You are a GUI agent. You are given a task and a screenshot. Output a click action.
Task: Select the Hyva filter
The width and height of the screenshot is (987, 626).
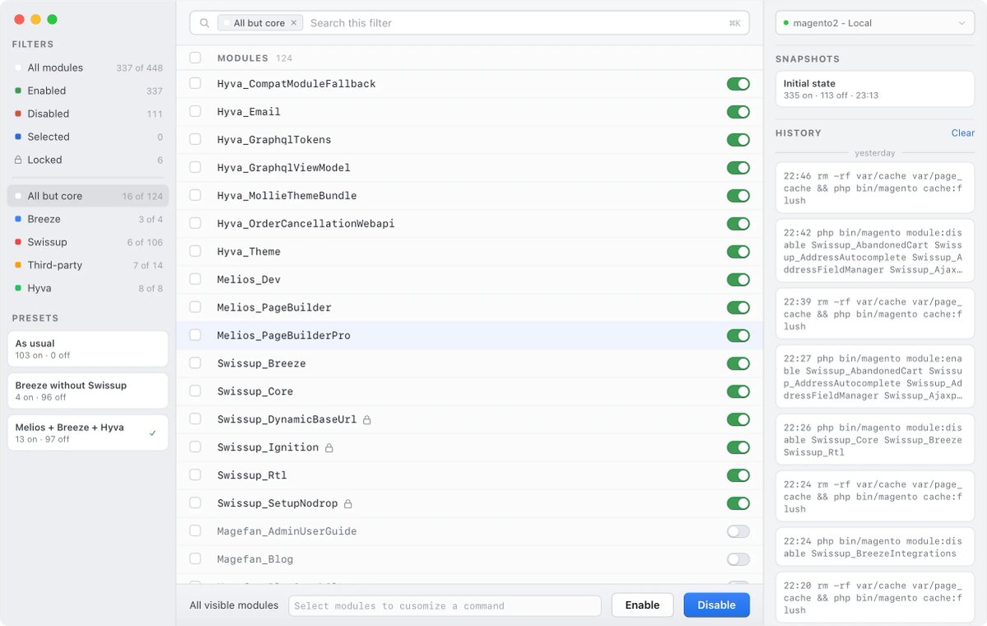[x=88, y=288]
